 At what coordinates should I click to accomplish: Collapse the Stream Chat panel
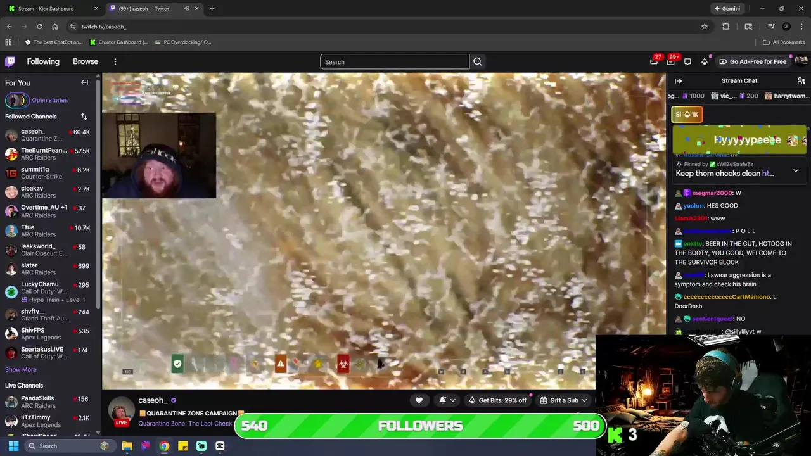[x=678, y=81]
